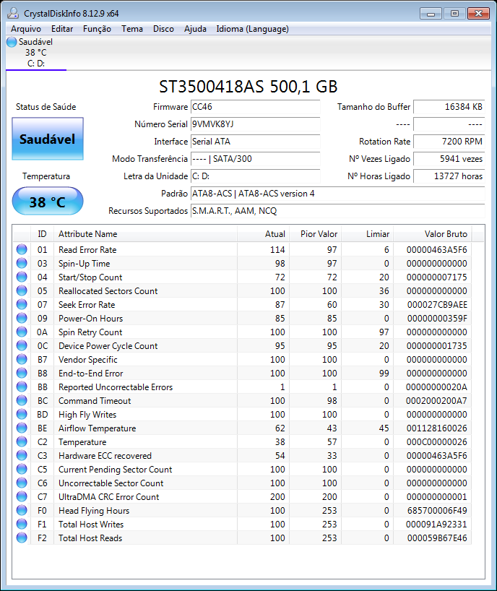
Task: Click the Recursos Suportados field S.M.A.R.T., AAM, NCQ
Action: pyautogui.click(x=337, y=211)
